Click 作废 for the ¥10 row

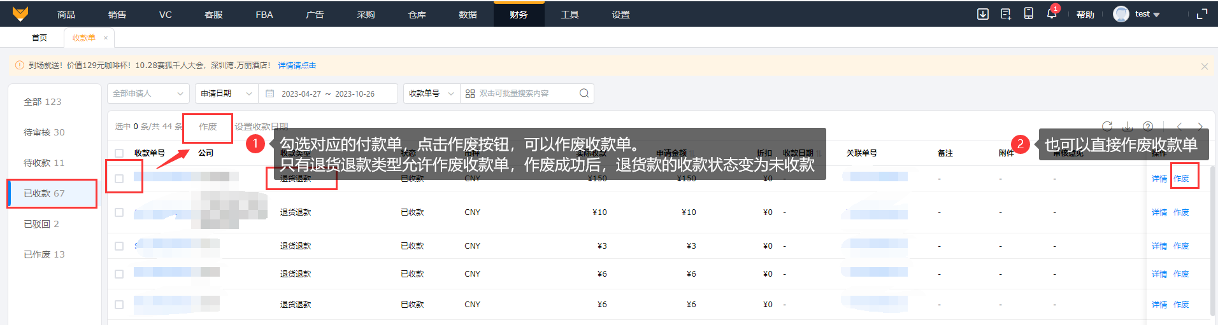point(1182,212)
